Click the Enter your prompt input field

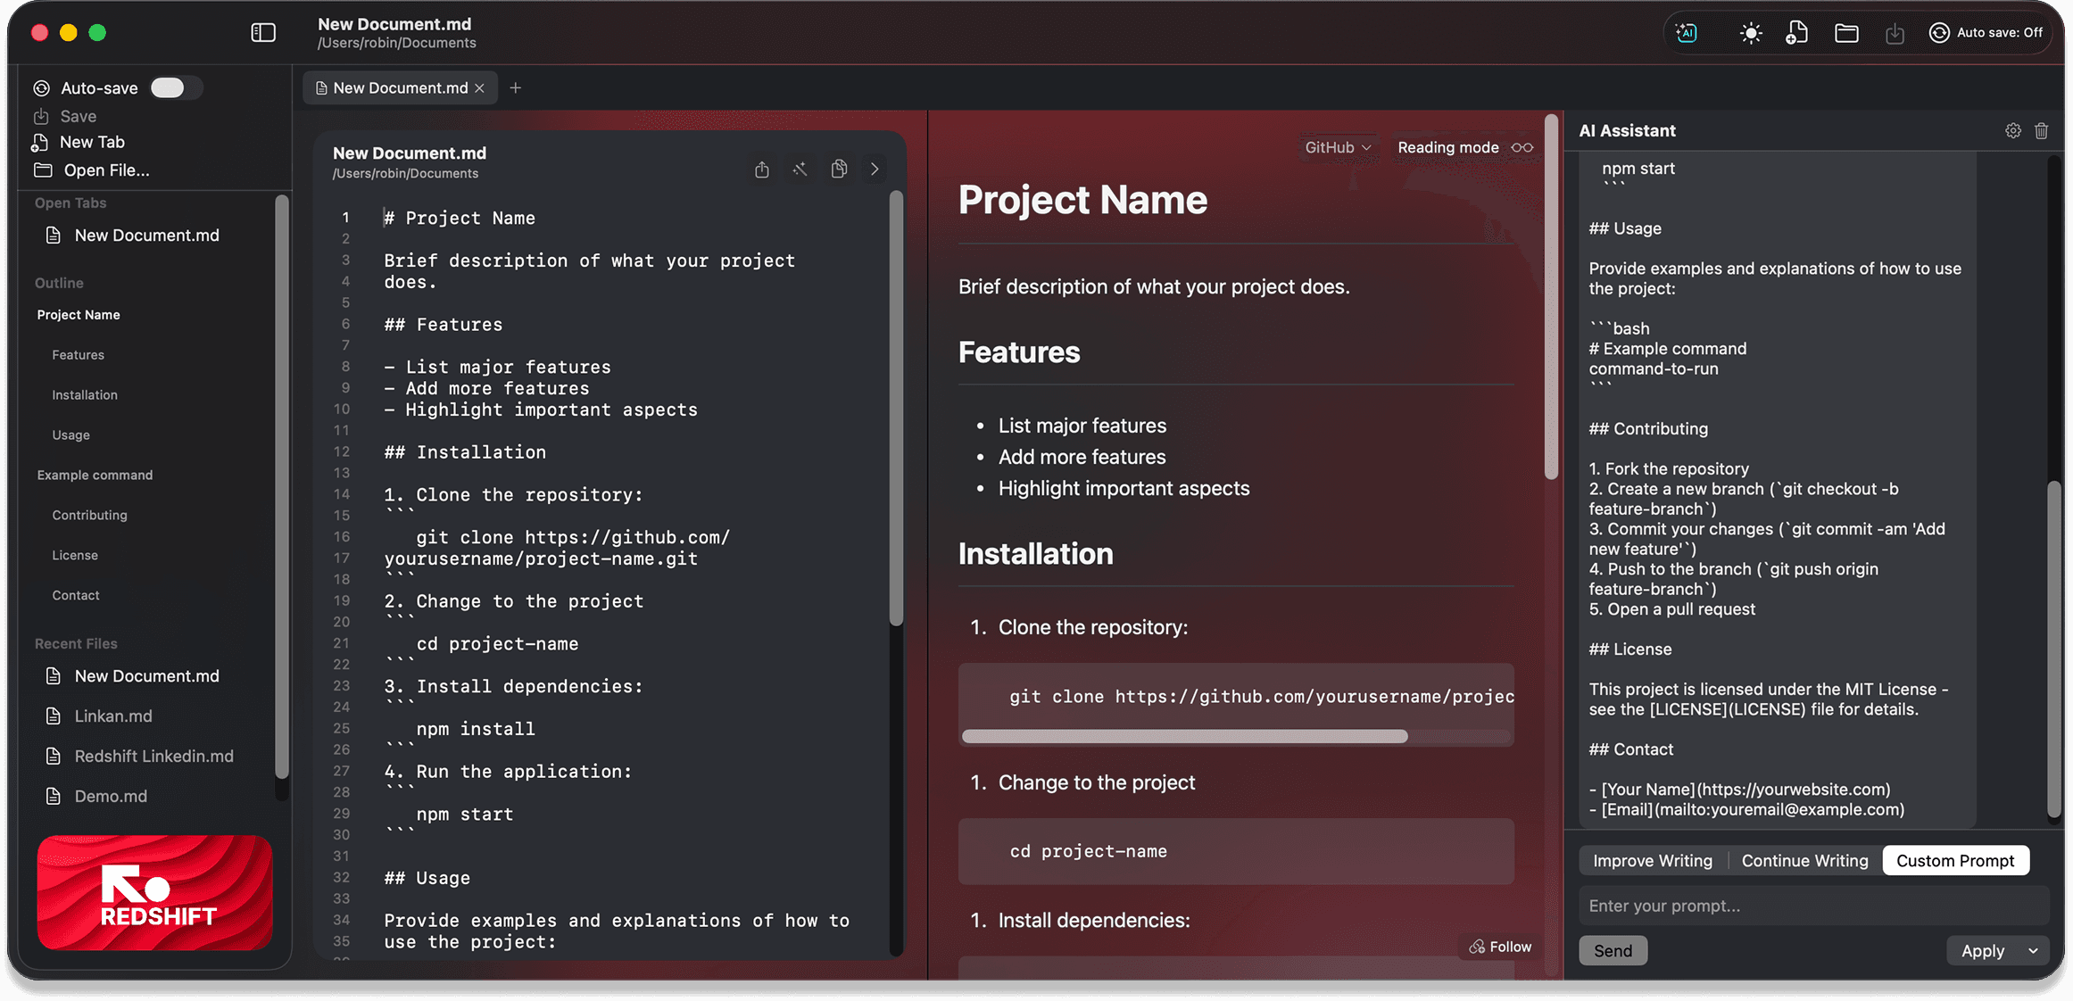pyautogui.click(x=1812, y=906)
